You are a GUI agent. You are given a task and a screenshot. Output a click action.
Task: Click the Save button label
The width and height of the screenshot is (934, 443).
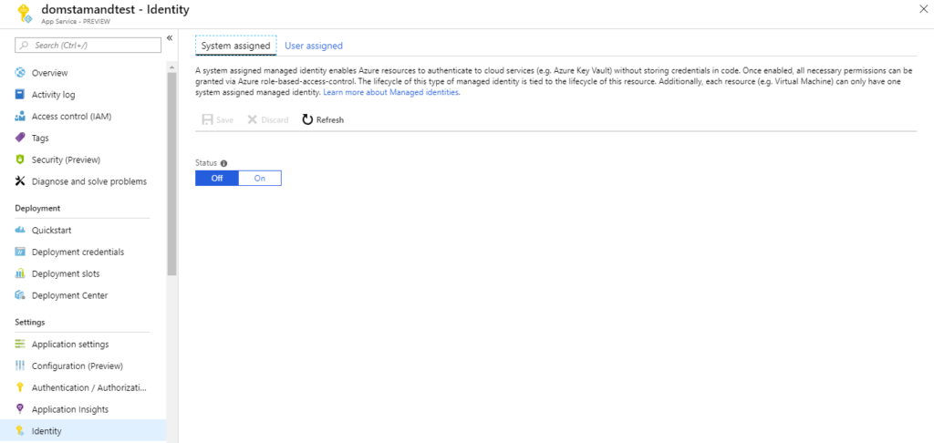224,119
